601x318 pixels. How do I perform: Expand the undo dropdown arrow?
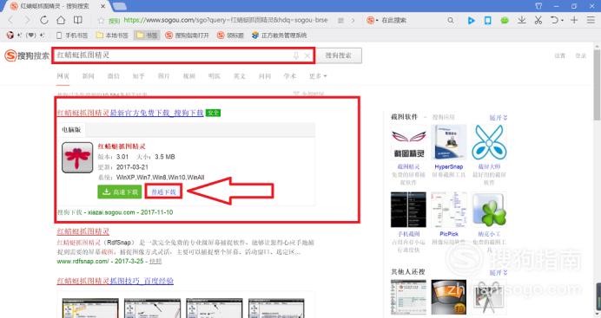(x=562, y=20)
